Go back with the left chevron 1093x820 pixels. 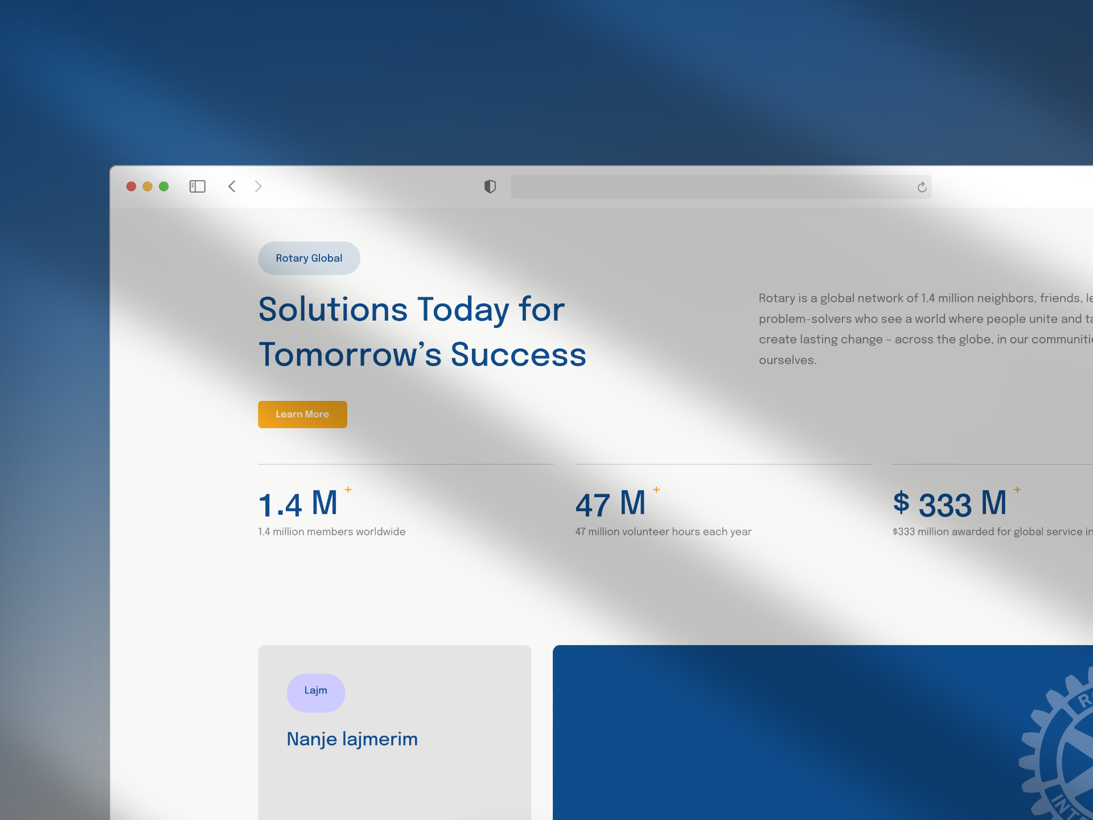pyautogui.click(x=232, y=186)
